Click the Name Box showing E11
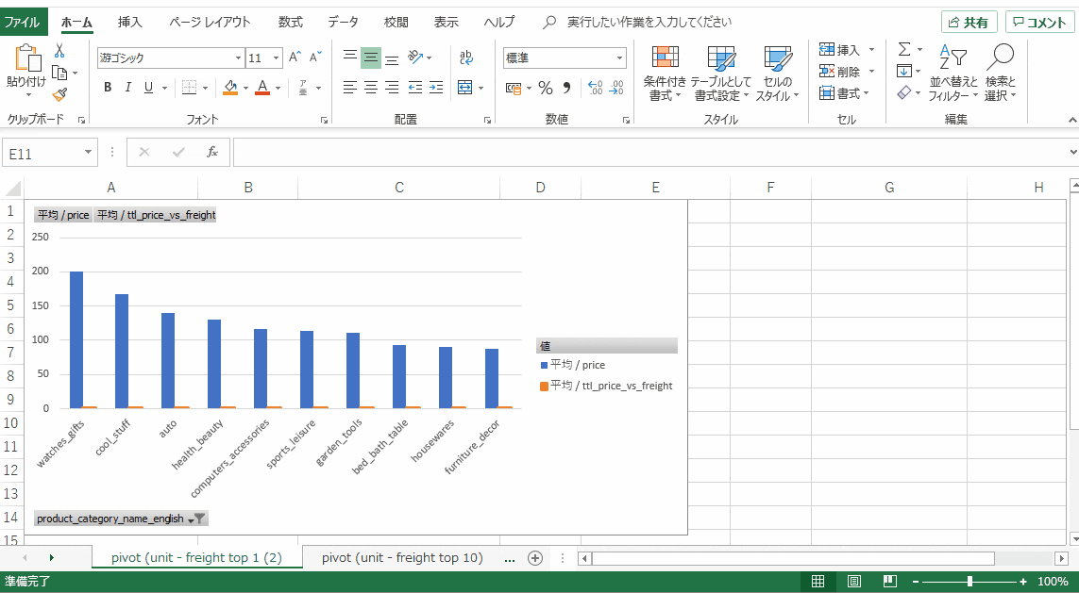Viewport: 1079px width, 593px height. [42, 152]
